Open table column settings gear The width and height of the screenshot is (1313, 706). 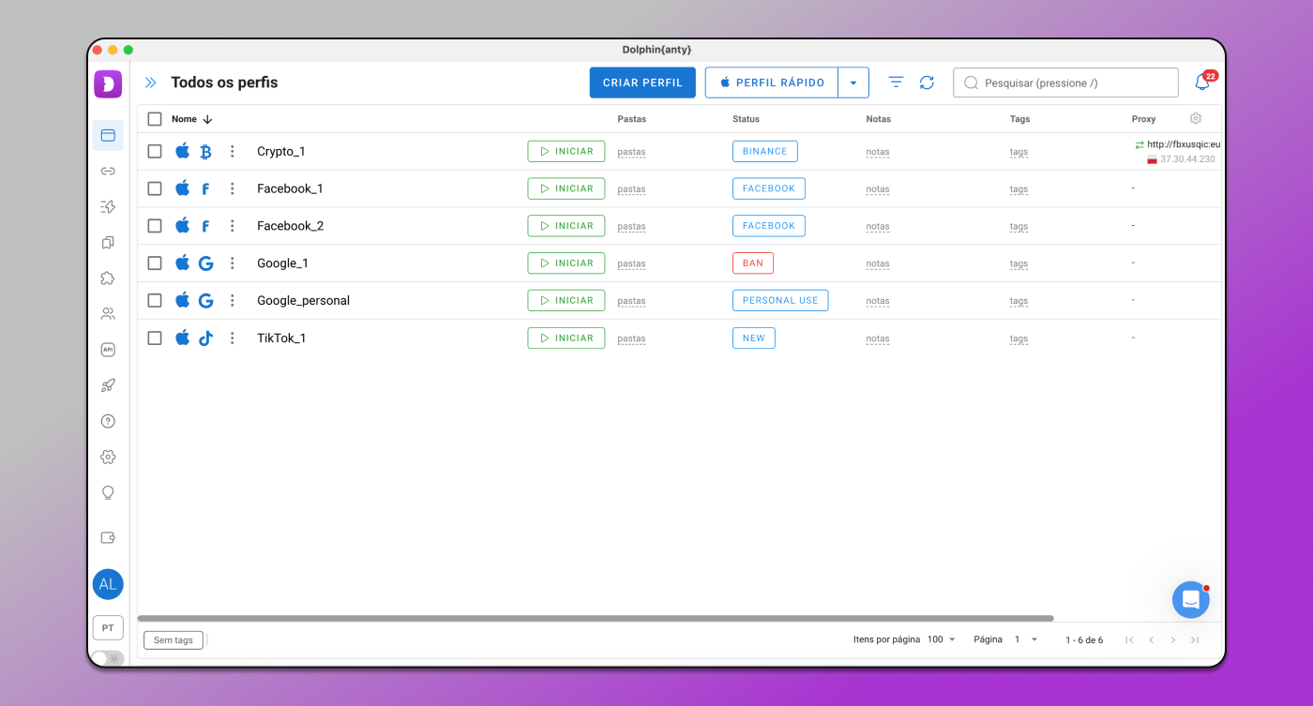(x=1196, y=118)
